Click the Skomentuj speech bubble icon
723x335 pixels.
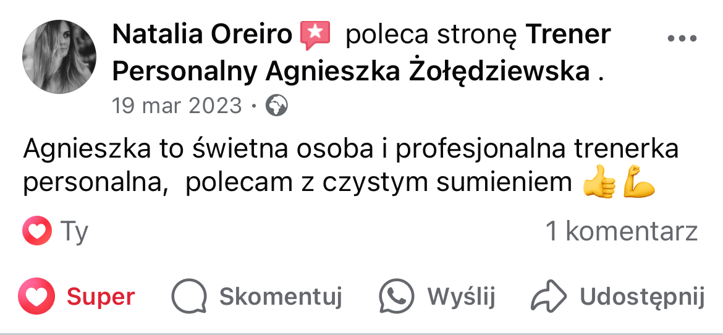pos(188,297)
